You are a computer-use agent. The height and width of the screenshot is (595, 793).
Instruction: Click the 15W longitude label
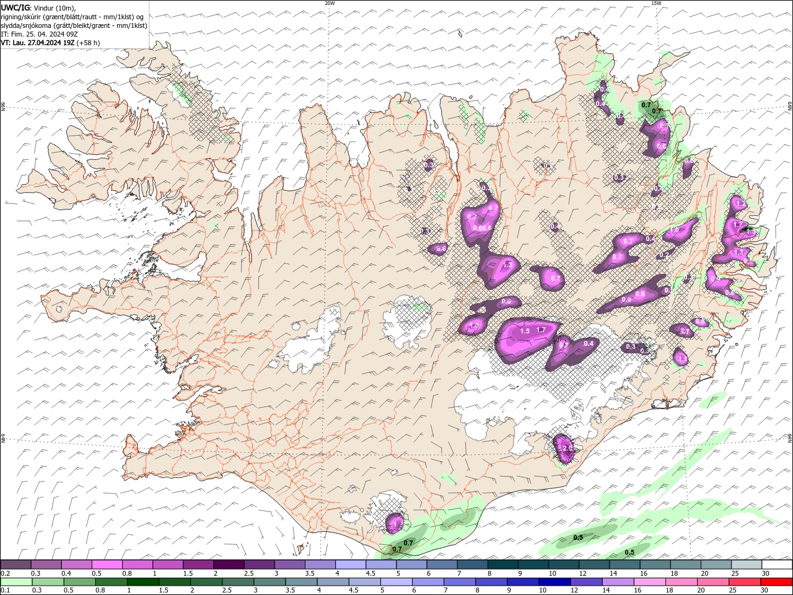click(x=656, y=3)
